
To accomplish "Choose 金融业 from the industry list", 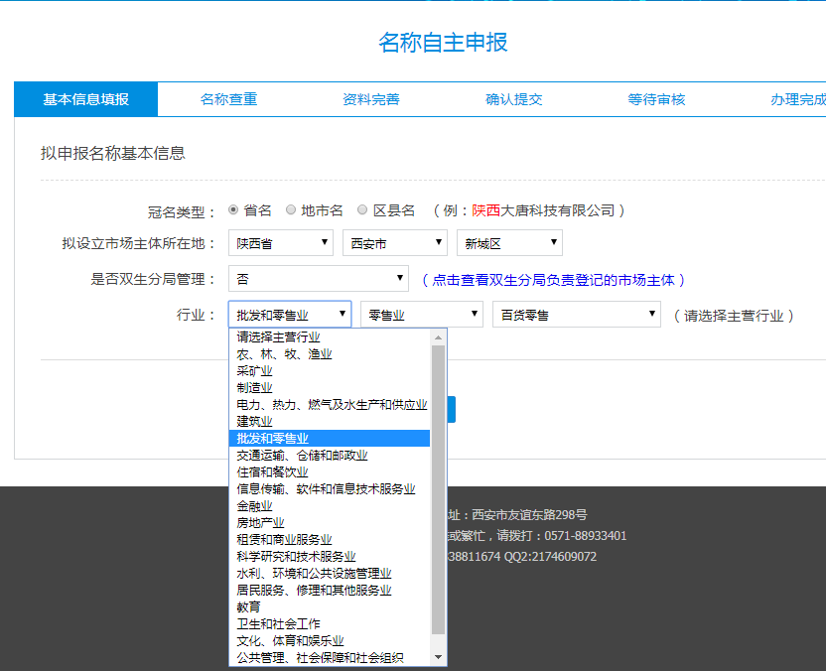I will pyautogui.click(x=254, y=504).
